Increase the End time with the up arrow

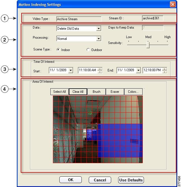point(165,69)
